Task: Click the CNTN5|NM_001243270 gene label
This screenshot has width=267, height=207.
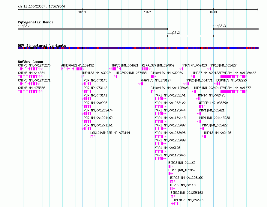Action: pyautogui.click(x=34, y=65)
